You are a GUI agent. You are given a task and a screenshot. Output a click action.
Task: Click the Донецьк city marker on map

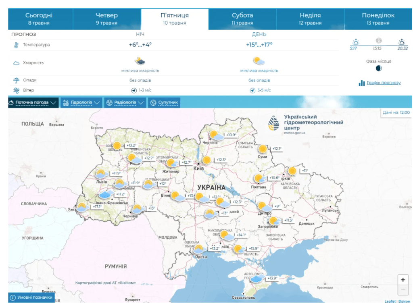point(307,220)
